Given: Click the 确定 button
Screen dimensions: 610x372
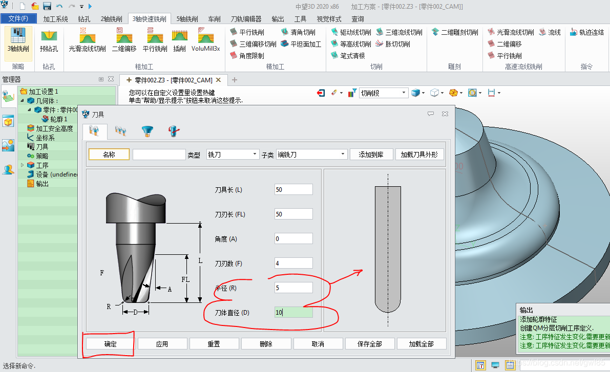Looking at the screenshot, I should [110, 344].
